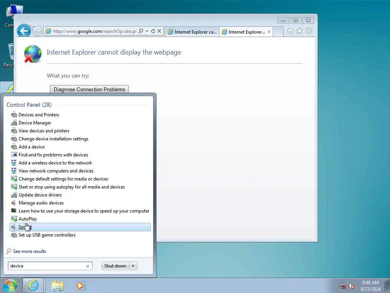The image size is (390, 293).
Task: Launch Windows Media Player from taskbar
Action: click(x=80, y=286)
